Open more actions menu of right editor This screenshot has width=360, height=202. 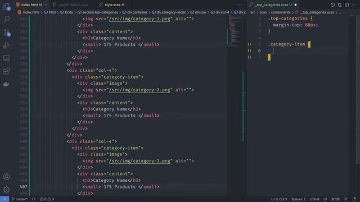pyautogui.click(x=354, y=5)
